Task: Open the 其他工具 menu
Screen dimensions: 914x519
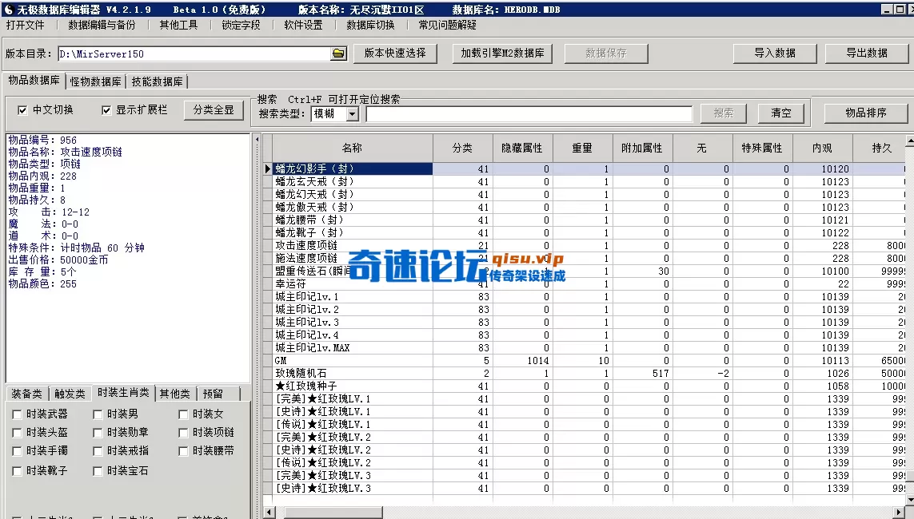Action: 178,25
